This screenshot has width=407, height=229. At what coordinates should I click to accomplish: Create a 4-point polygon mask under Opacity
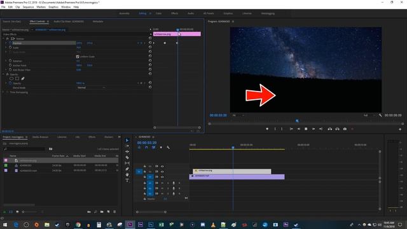pyautogui.click(x=17, y=78)
